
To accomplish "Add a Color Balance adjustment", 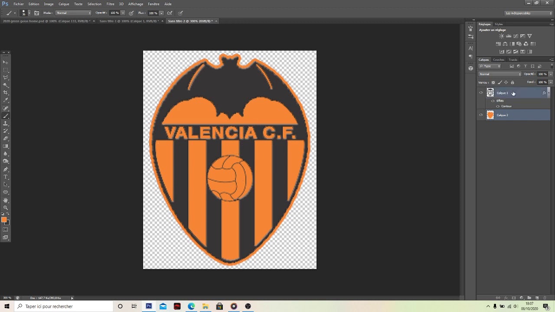I will point(505,44).
